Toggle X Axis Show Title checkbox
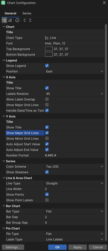Viewport: 108px width, 251px height. point(47,88)
